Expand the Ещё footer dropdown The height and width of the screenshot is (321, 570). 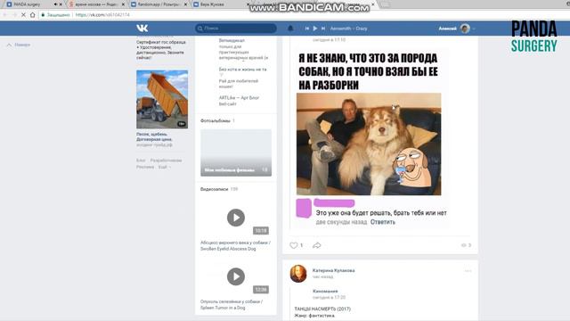pos(164,167)
